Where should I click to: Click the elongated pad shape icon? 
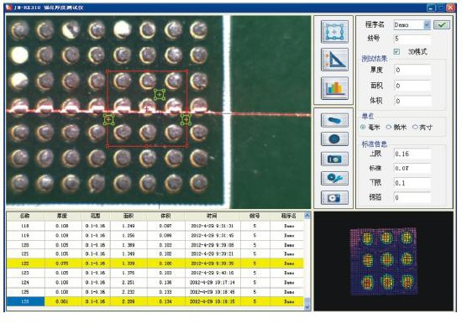(334, 120)
